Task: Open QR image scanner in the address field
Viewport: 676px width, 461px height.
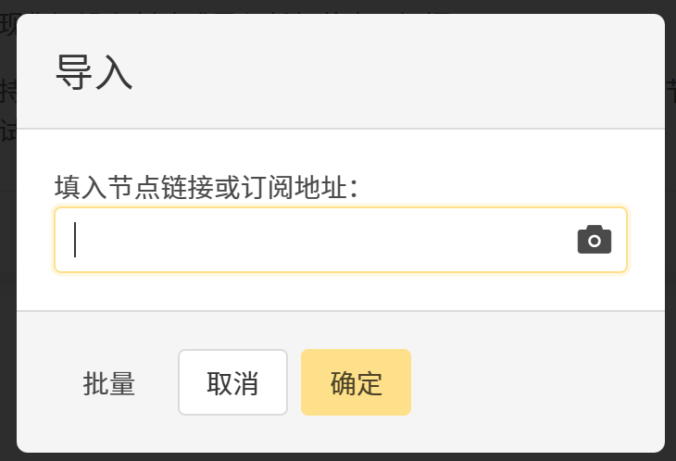Action: pyautogui.click(x=595, y=240)
